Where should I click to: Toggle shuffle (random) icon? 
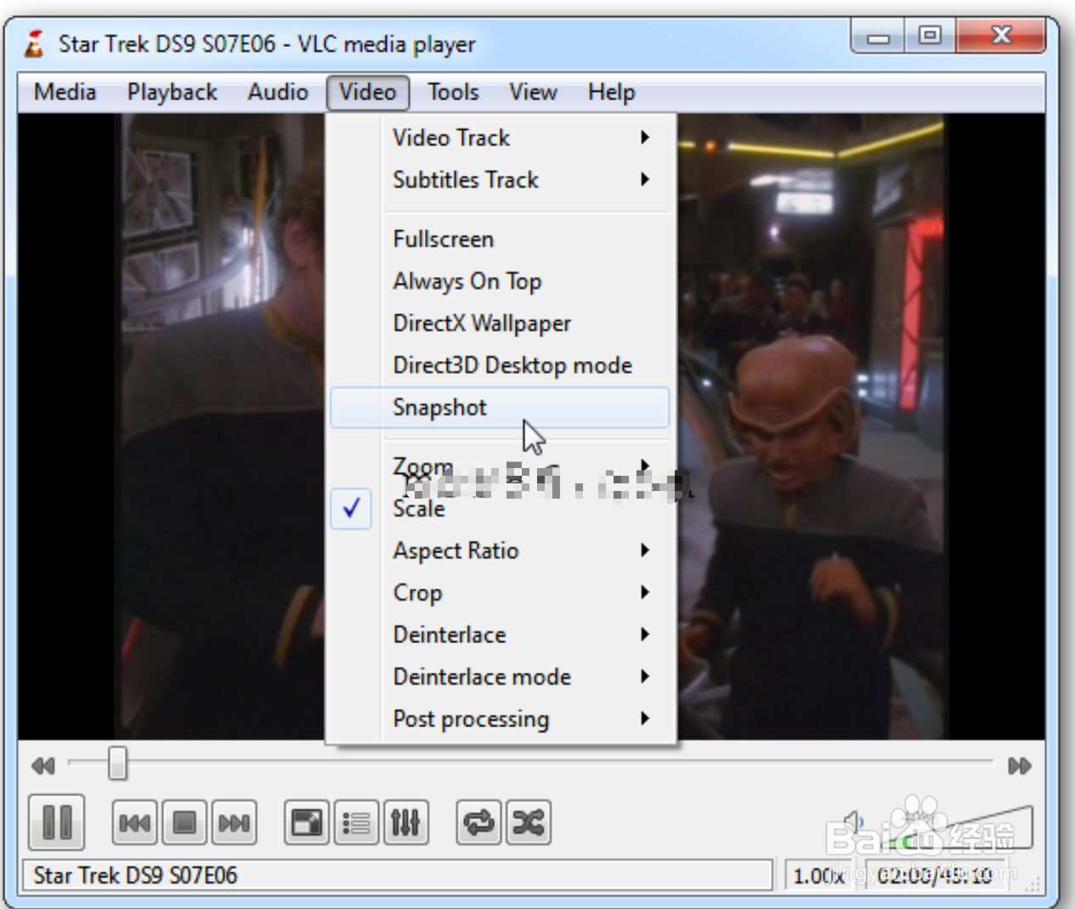pos(528,822)
